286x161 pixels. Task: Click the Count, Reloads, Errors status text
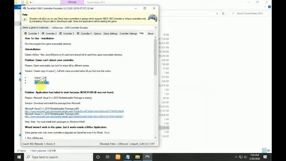[x=38, y=144]
